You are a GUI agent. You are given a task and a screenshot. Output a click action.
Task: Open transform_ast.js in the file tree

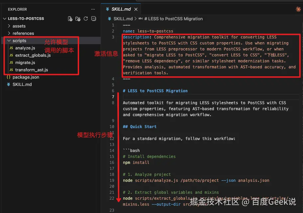pyautogui.click(x=32, y=70)
